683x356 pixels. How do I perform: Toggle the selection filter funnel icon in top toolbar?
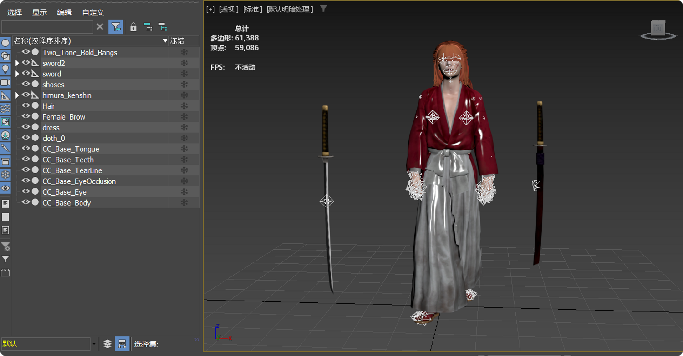pyautogui.click(x=116, y=27)
